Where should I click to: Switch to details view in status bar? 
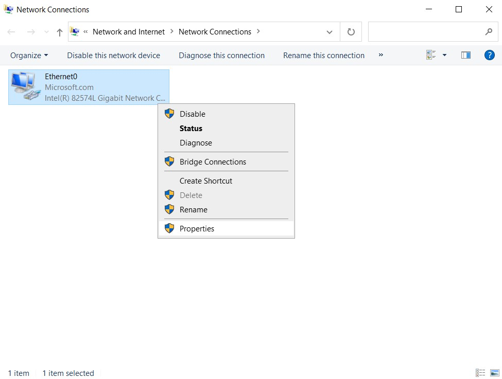click(x=480, y=373)
